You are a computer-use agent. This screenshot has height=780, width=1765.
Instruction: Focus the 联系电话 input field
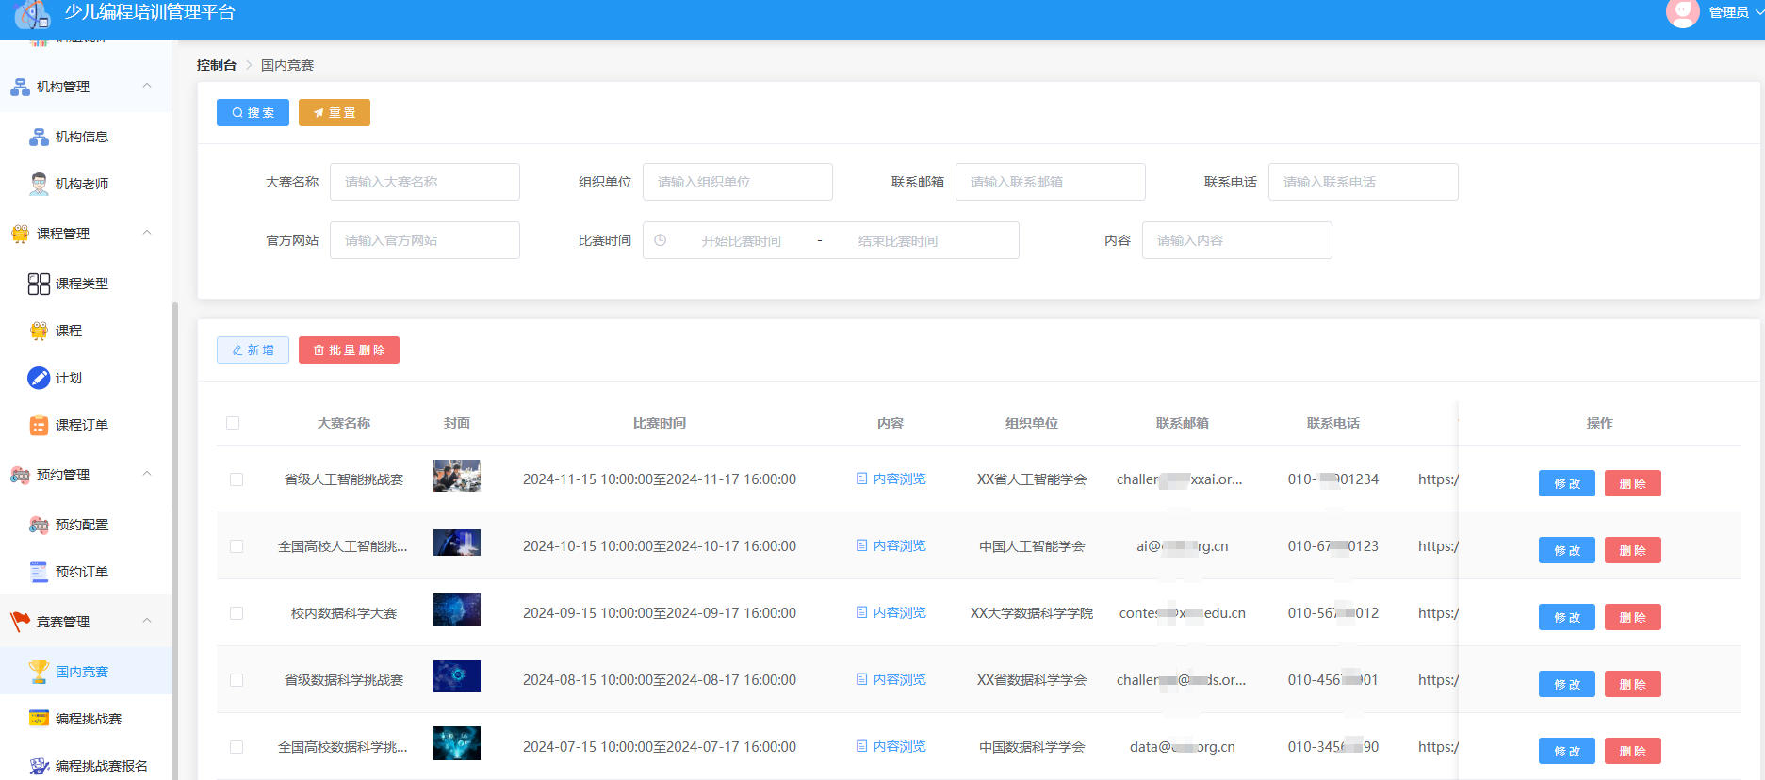(1364, 182)
